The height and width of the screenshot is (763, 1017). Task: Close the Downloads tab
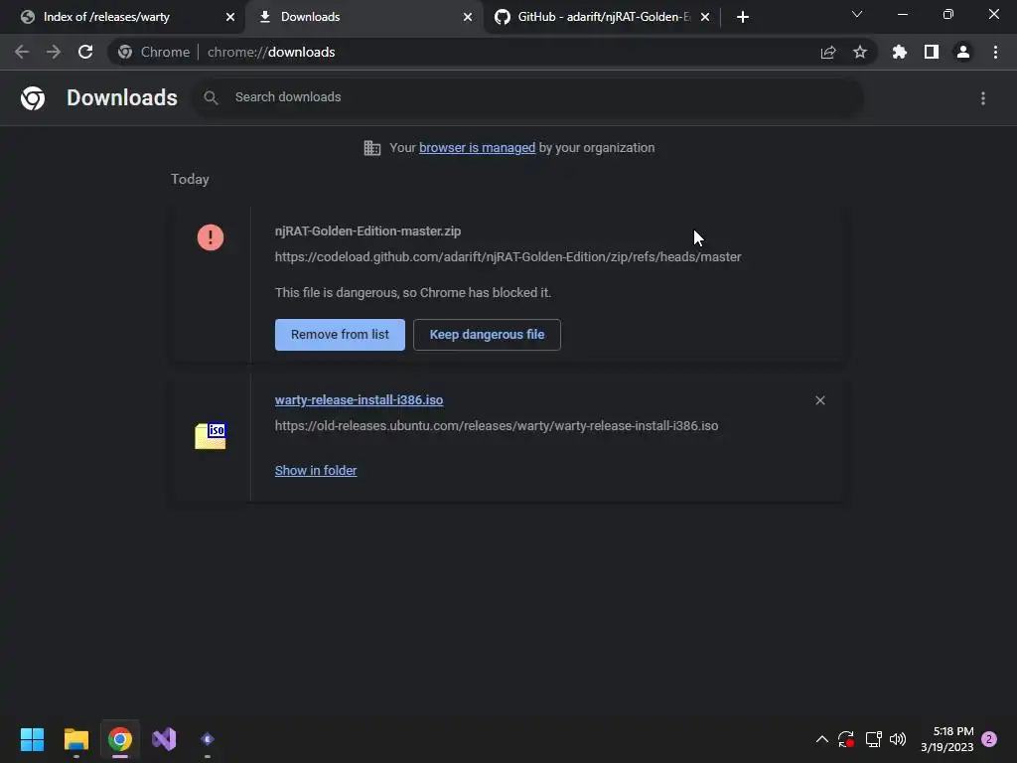point(468,17)
